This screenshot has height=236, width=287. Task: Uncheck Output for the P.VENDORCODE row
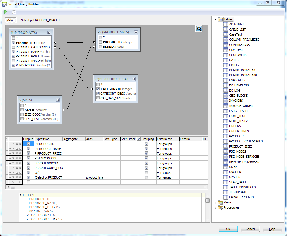(28, 158)
